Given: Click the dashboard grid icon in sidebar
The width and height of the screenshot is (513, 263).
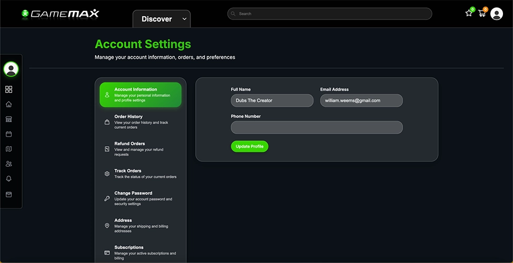Looking at the screenshot, I should (x=8, y=89).
